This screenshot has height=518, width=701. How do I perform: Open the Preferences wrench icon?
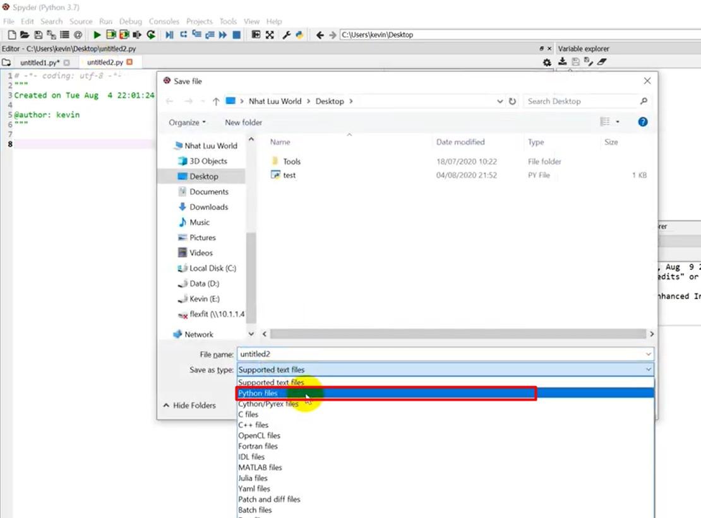[x=286, y=35]
